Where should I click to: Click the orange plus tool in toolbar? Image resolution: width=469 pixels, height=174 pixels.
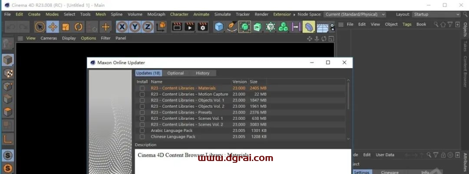pos(105,27)
